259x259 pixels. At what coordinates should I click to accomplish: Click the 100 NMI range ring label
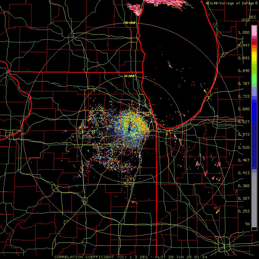(129, 23)
